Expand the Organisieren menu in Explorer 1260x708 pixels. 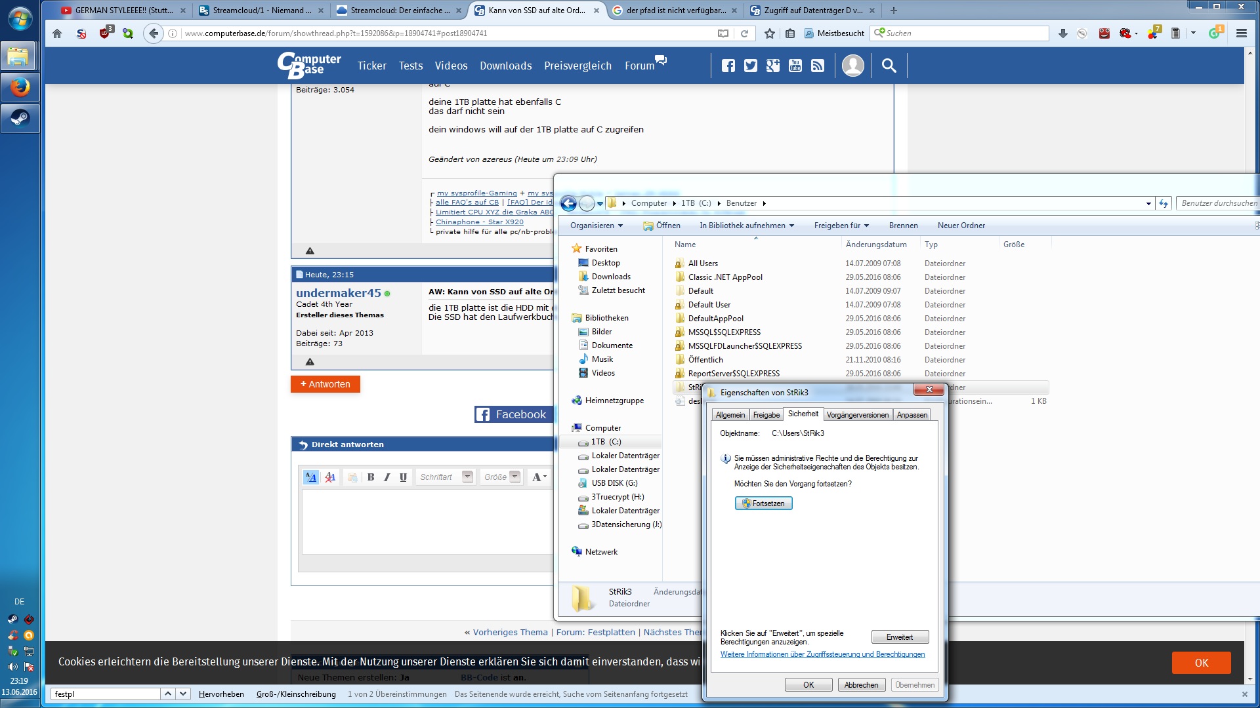pos(596,226)
